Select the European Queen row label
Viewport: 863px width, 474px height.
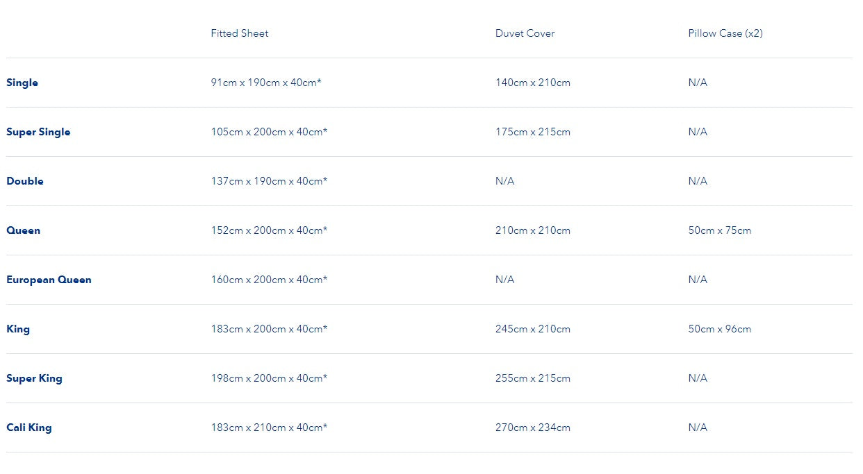49,280
